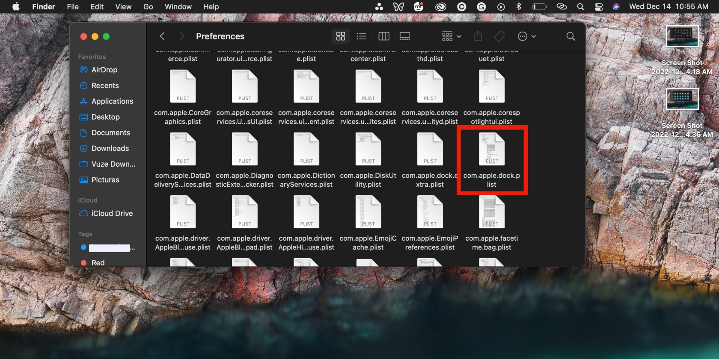
Task: Open the date and time display
Action: click(668, 6)
